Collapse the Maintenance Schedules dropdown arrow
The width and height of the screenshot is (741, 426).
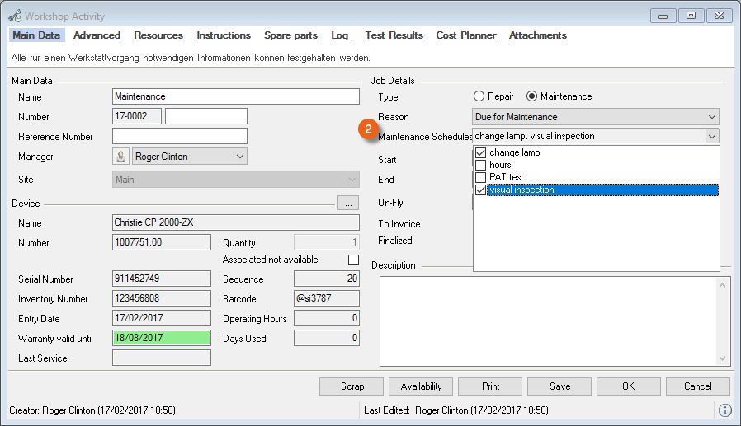[x=712, y=137]
